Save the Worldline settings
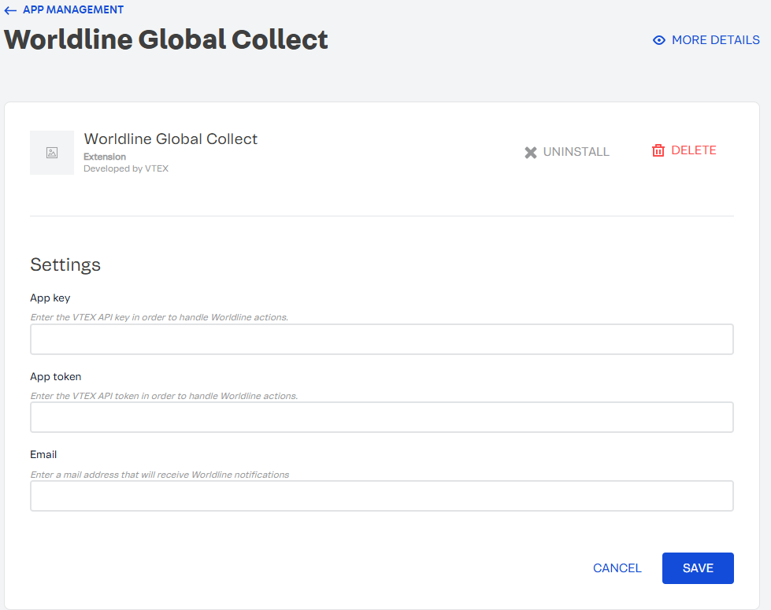This screenshot has width=771, height=610. click(697, 567)
